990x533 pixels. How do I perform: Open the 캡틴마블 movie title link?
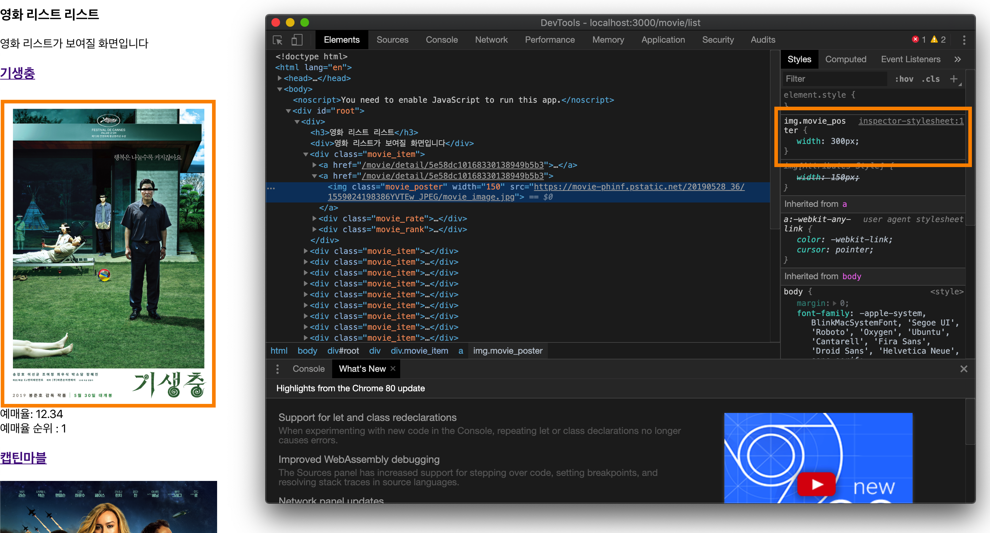click(x=24, y=457)
